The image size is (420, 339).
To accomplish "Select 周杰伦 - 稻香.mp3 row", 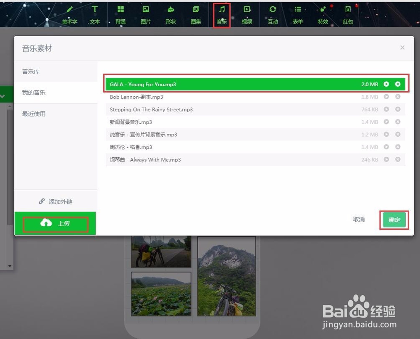I will point(255,147).
